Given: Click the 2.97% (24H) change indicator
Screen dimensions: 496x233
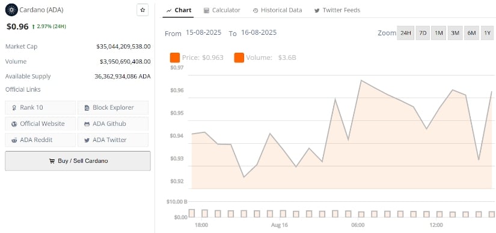Looking at the screenshot, I should [x=49, y=26].
